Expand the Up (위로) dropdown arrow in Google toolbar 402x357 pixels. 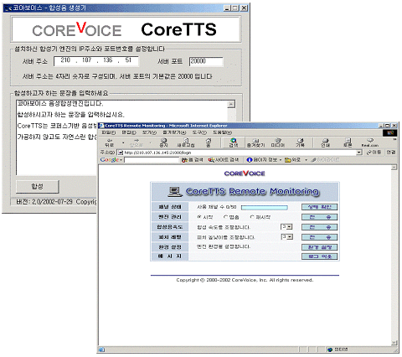pyautogui.click(x=306, y=160)
